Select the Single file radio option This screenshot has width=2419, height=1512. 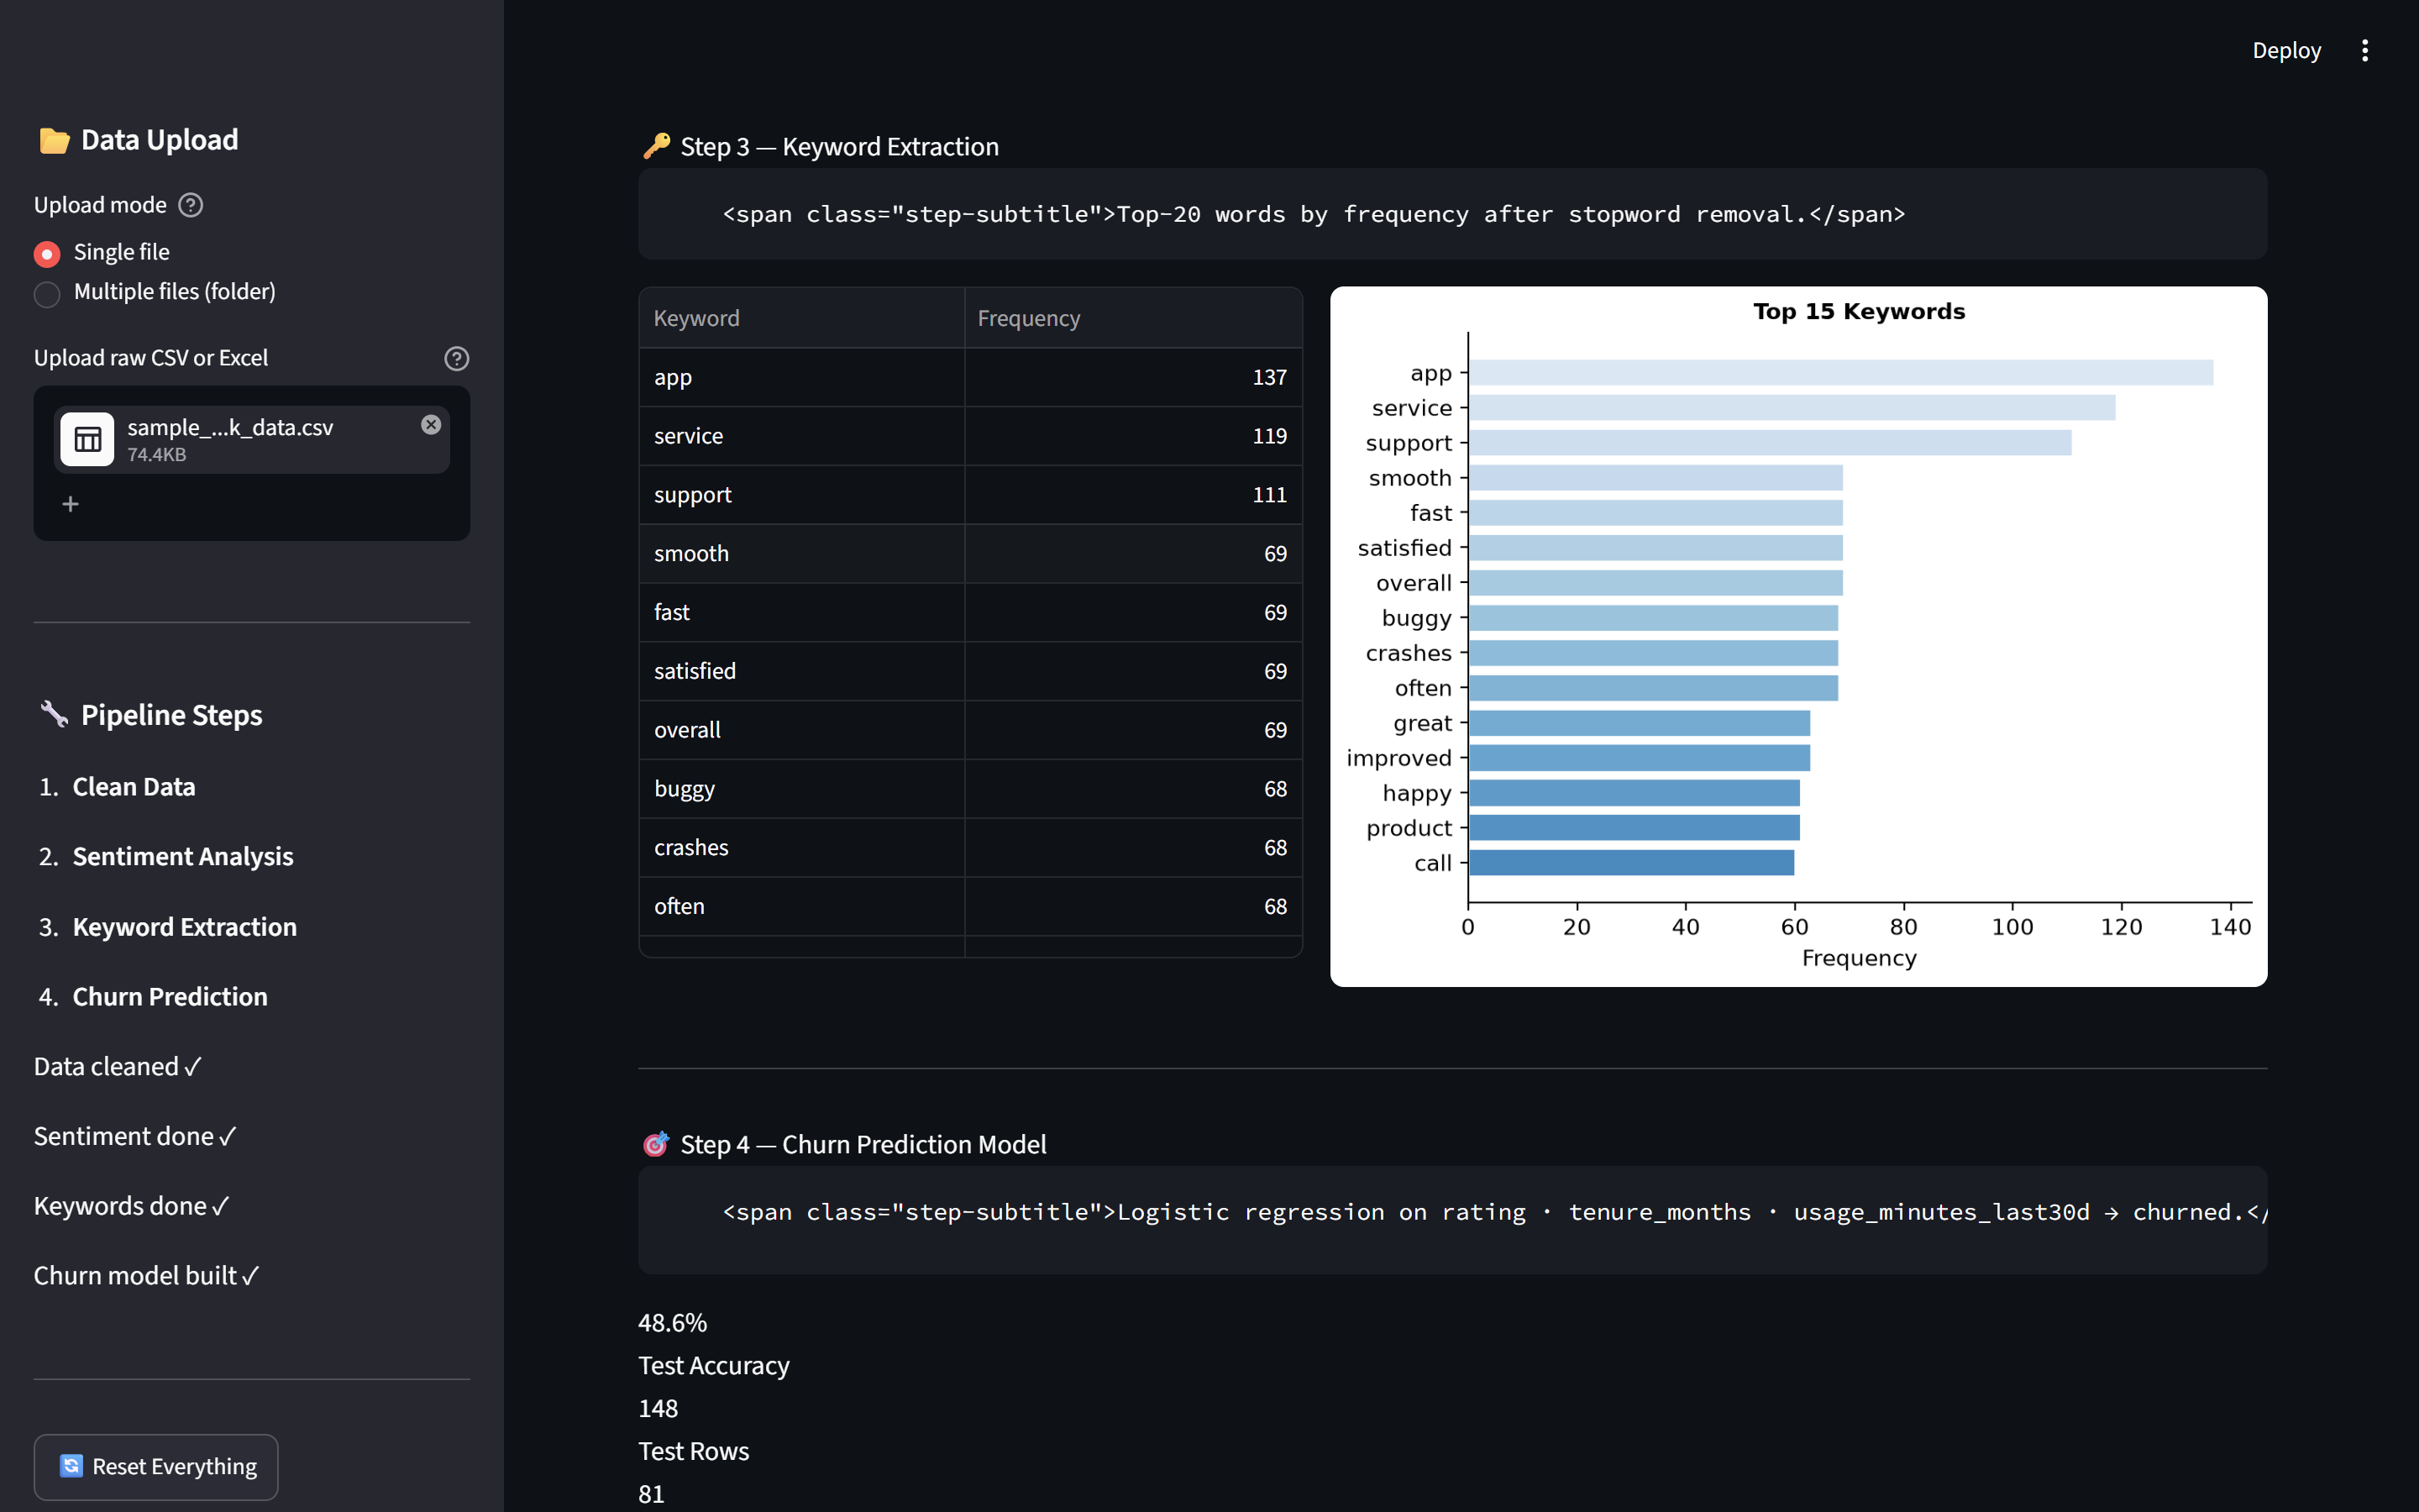coord(47,254)
